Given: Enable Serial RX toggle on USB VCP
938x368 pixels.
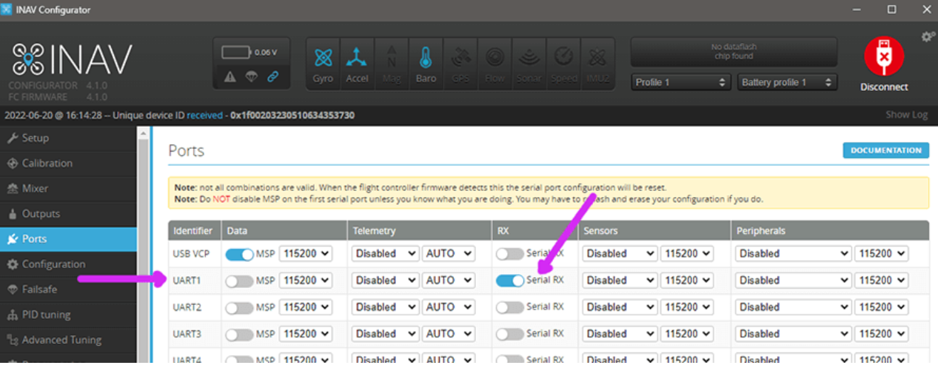Looking at the screenshot, I should [x=510, y=254].
